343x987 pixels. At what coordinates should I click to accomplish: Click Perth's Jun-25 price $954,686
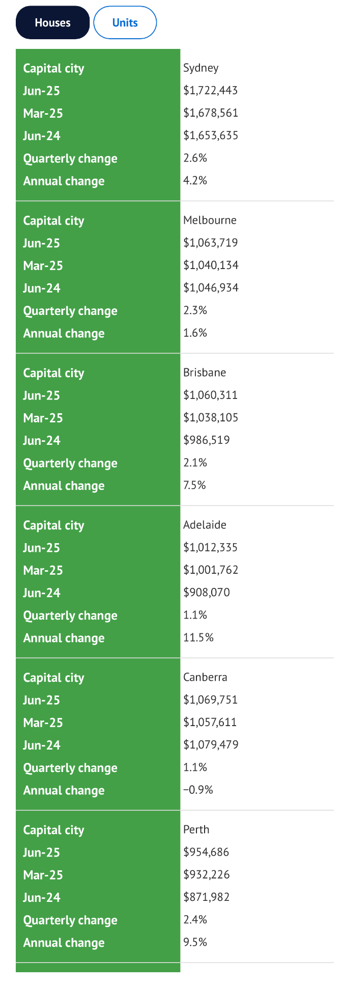[207, 852]
